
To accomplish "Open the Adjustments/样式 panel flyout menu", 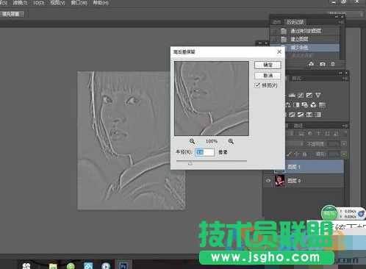I will pyautogui.click(x=345, y=79).
